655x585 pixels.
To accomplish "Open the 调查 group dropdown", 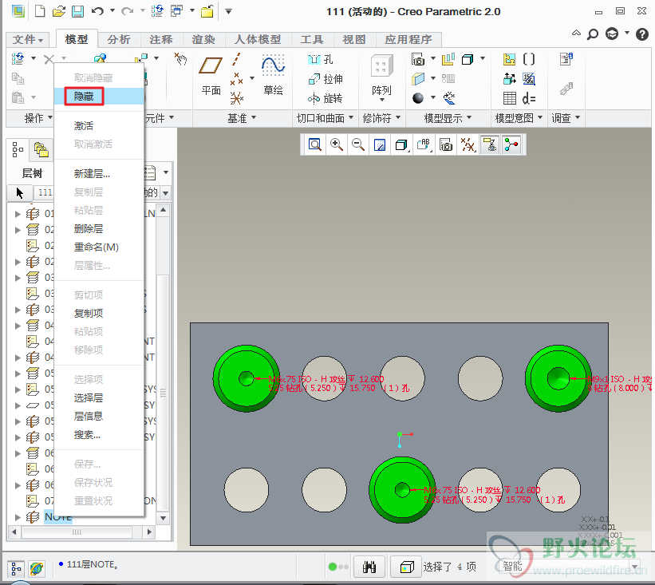I will (566, 118).
